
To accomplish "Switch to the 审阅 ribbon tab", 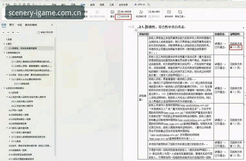I will point(92,5).
